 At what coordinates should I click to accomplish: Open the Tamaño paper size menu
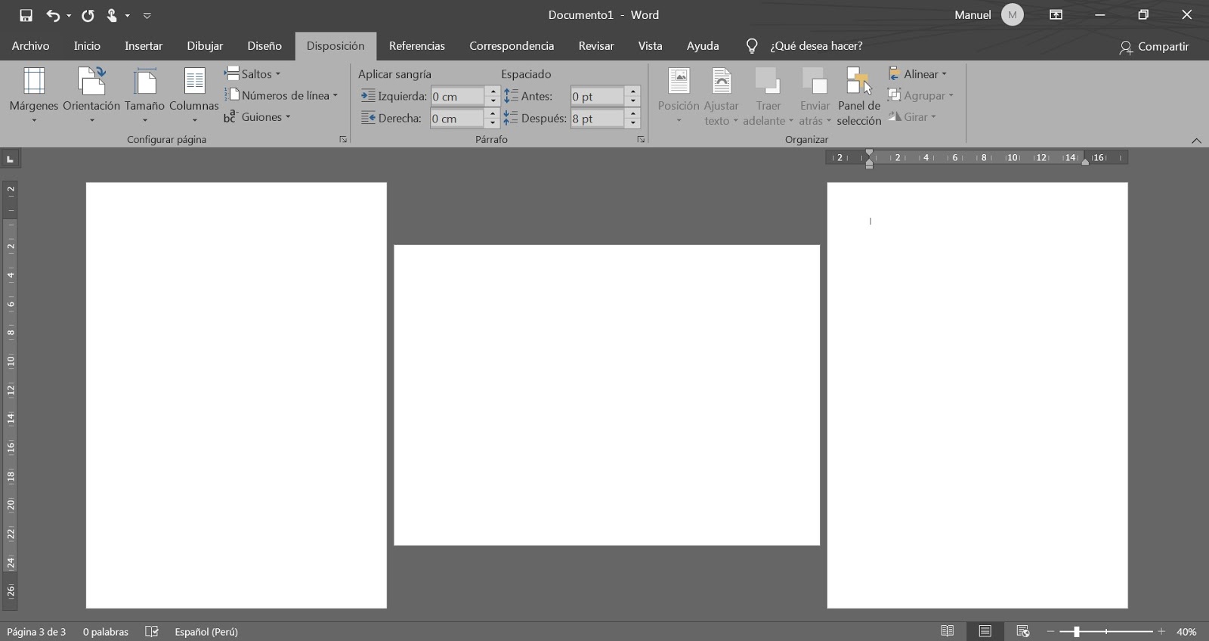coord(144,95)
